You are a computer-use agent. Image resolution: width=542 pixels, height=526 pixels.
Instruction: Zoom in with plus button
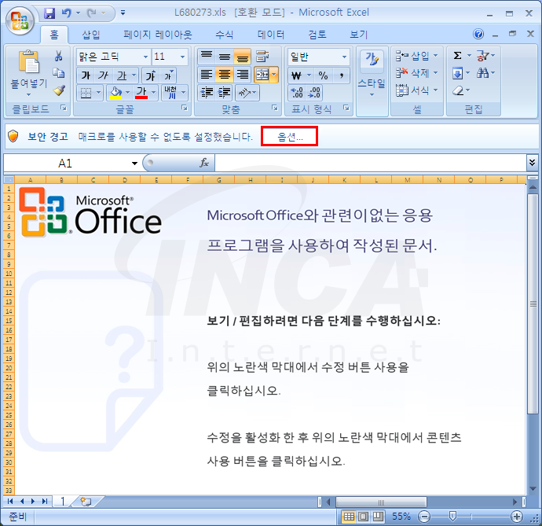[x=516, y=517]
